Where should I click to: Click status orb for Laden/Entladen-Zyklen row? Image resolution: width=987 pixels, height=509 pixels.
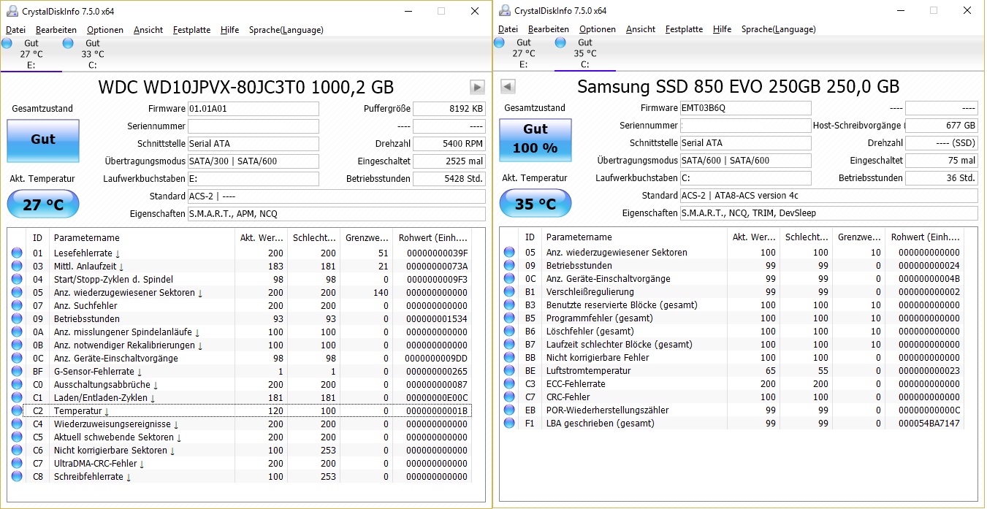pos(17,398)
